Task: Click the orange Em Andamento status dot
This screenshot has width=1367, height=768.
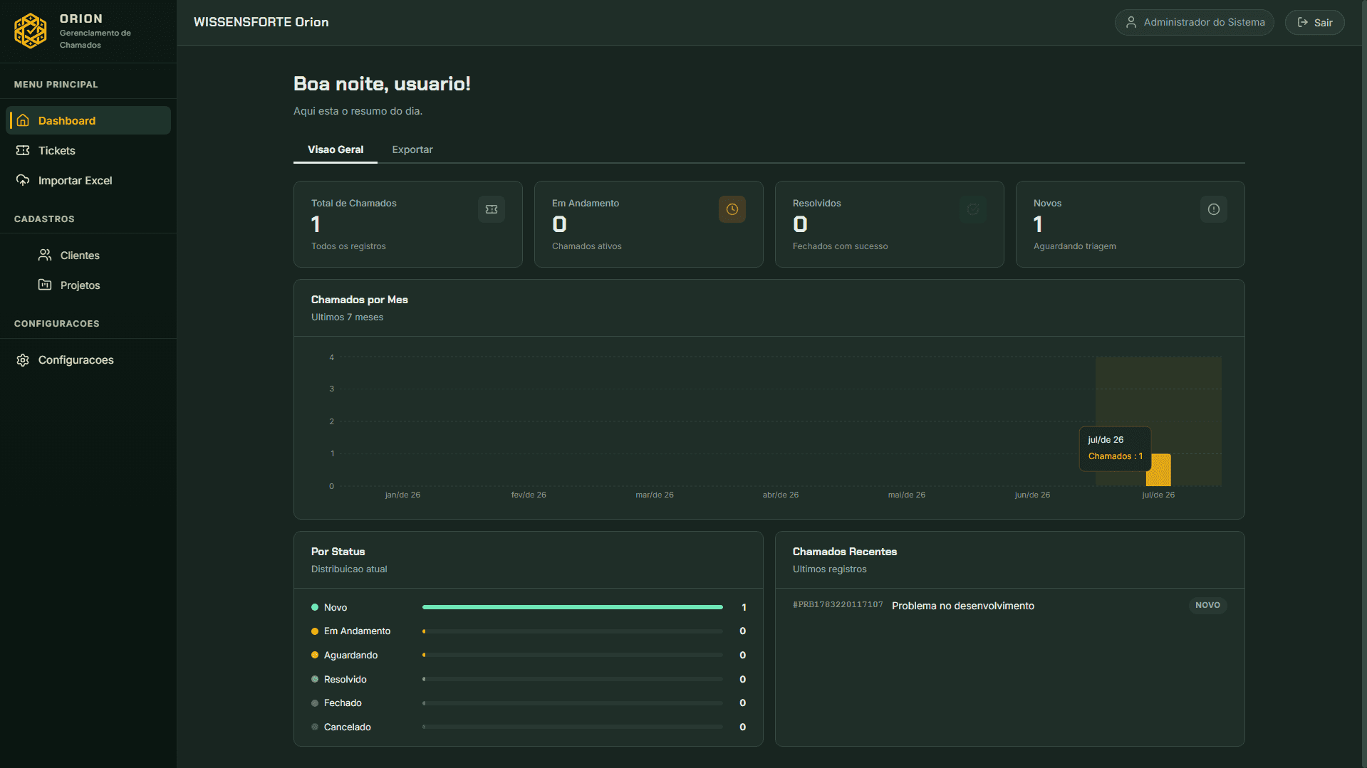Action: pos(315,631)
